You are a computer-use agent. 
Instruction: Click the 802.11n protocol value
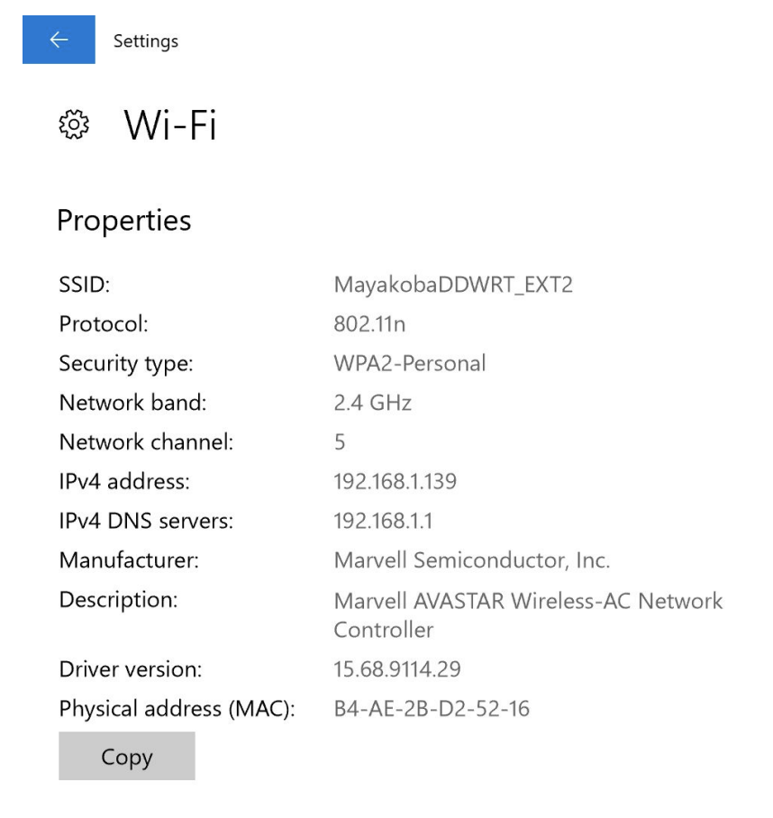[x=369, y=324]
